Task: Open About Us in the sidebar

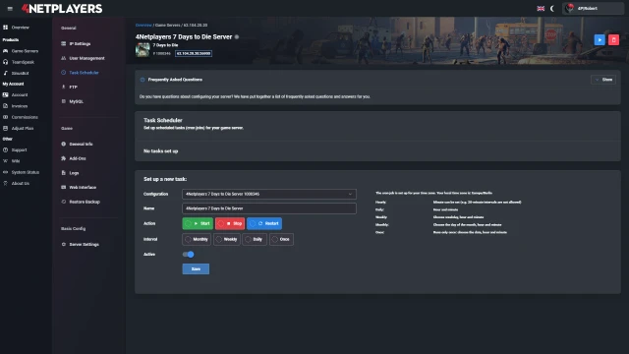Action: 20,183
